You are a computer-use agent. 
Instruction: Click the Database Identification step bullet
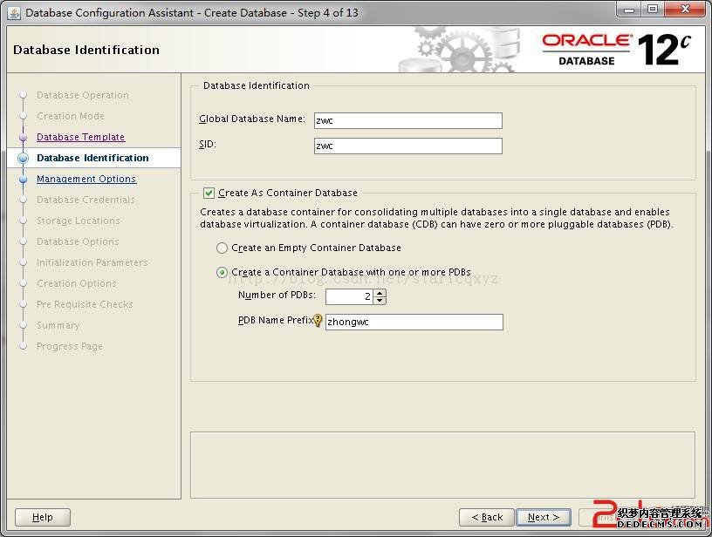24,159
